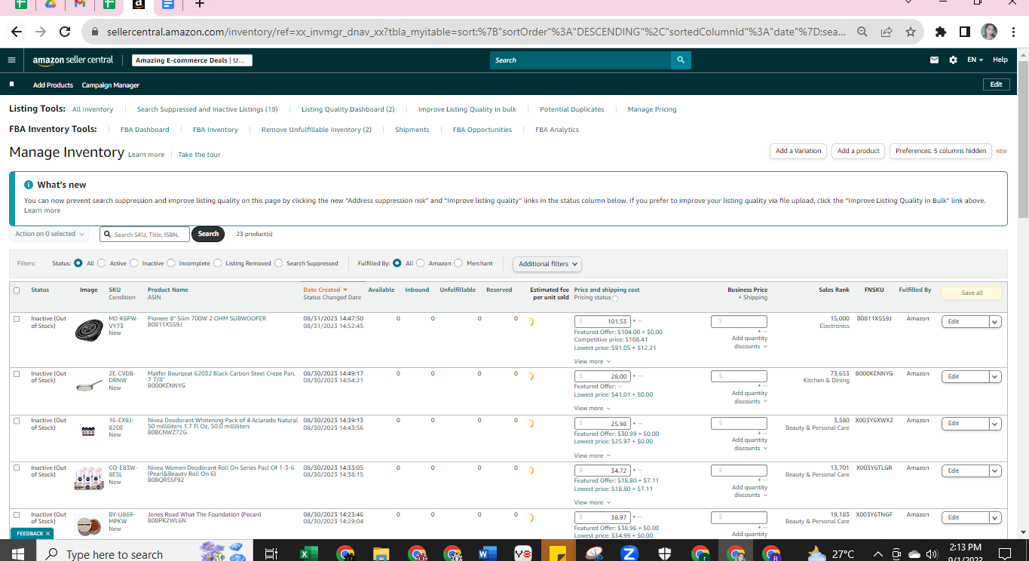Open the Windows Start menu
The width and height of the screenshot is (1029, 561).
click(19, 553)
